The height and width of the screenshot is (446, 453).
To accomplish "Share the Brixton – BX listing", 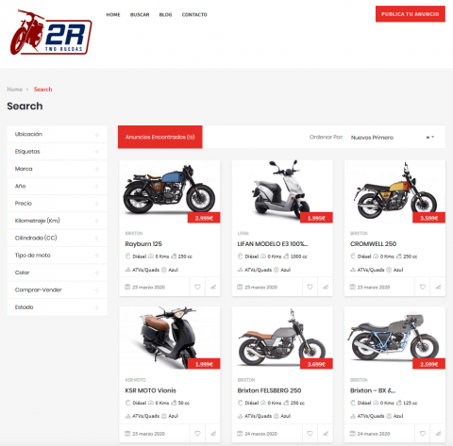I will coord(438,434).
